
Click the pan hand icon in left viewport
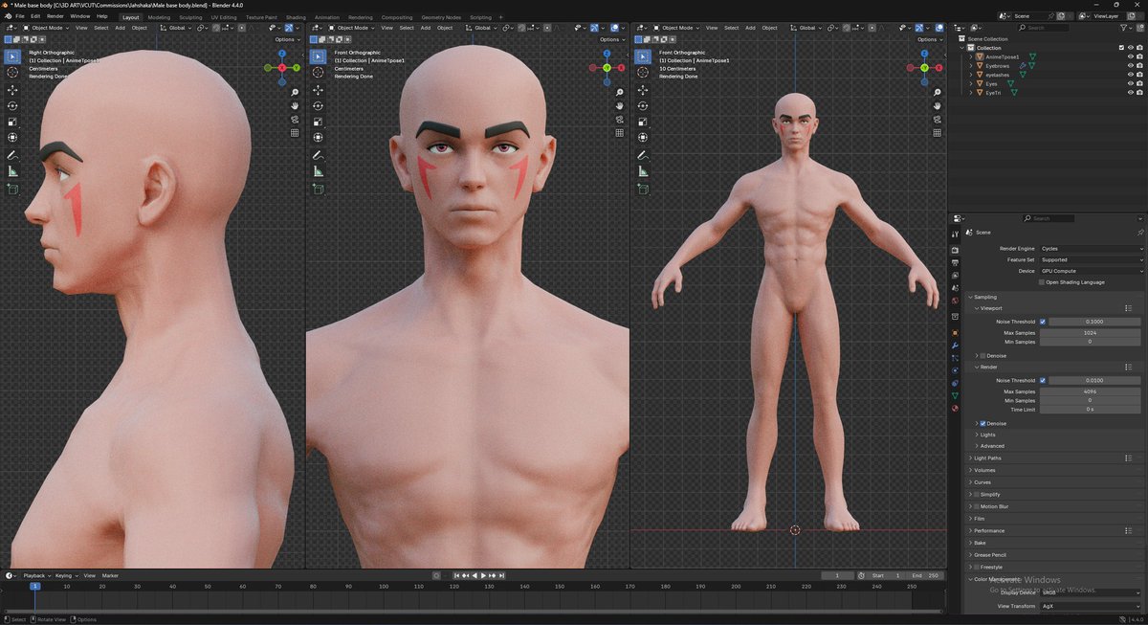tap(295, 105)
